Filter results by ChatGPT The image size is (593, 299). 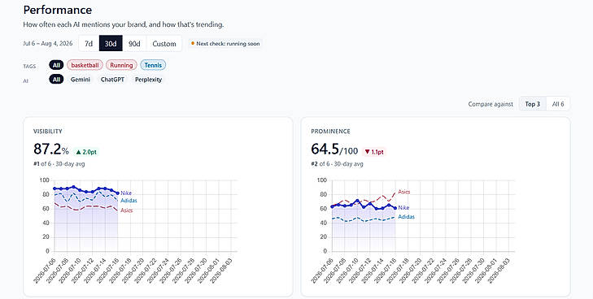point(112,80)
